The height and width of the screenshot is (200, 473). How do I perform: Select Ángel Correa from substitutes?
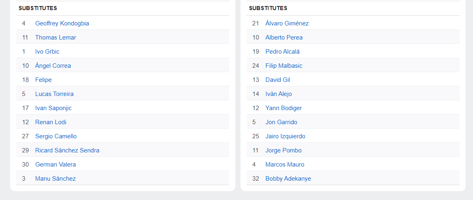(53, 66)
